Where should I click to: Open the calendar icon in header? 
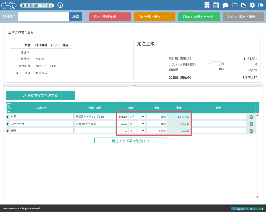click(x=216, y=5)
